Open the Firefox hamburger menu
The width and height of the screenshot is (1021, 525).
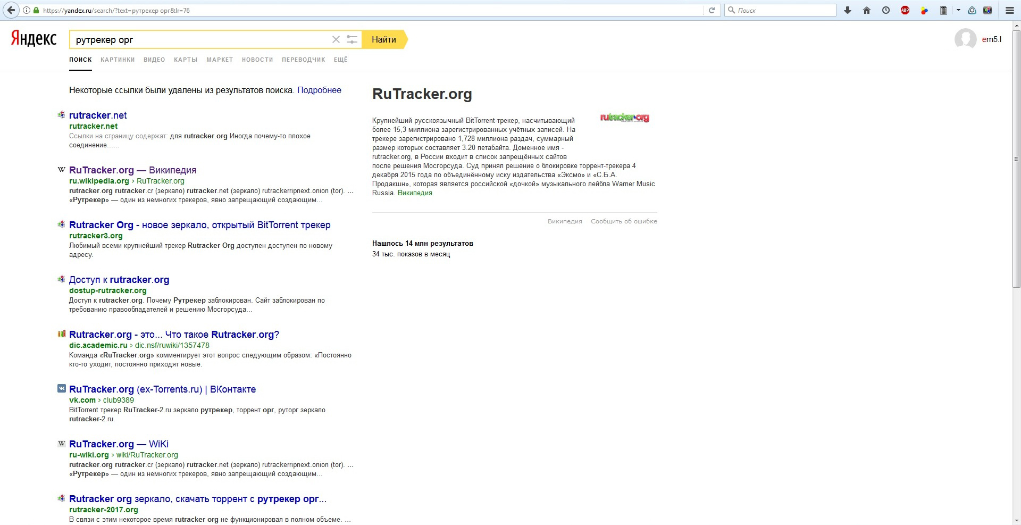click(1010, 10)
